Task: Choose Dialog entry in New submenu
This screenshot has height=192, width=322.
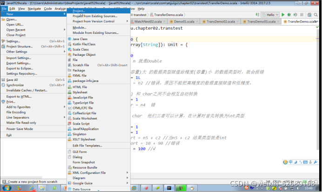Action: [x=99, y=157]
